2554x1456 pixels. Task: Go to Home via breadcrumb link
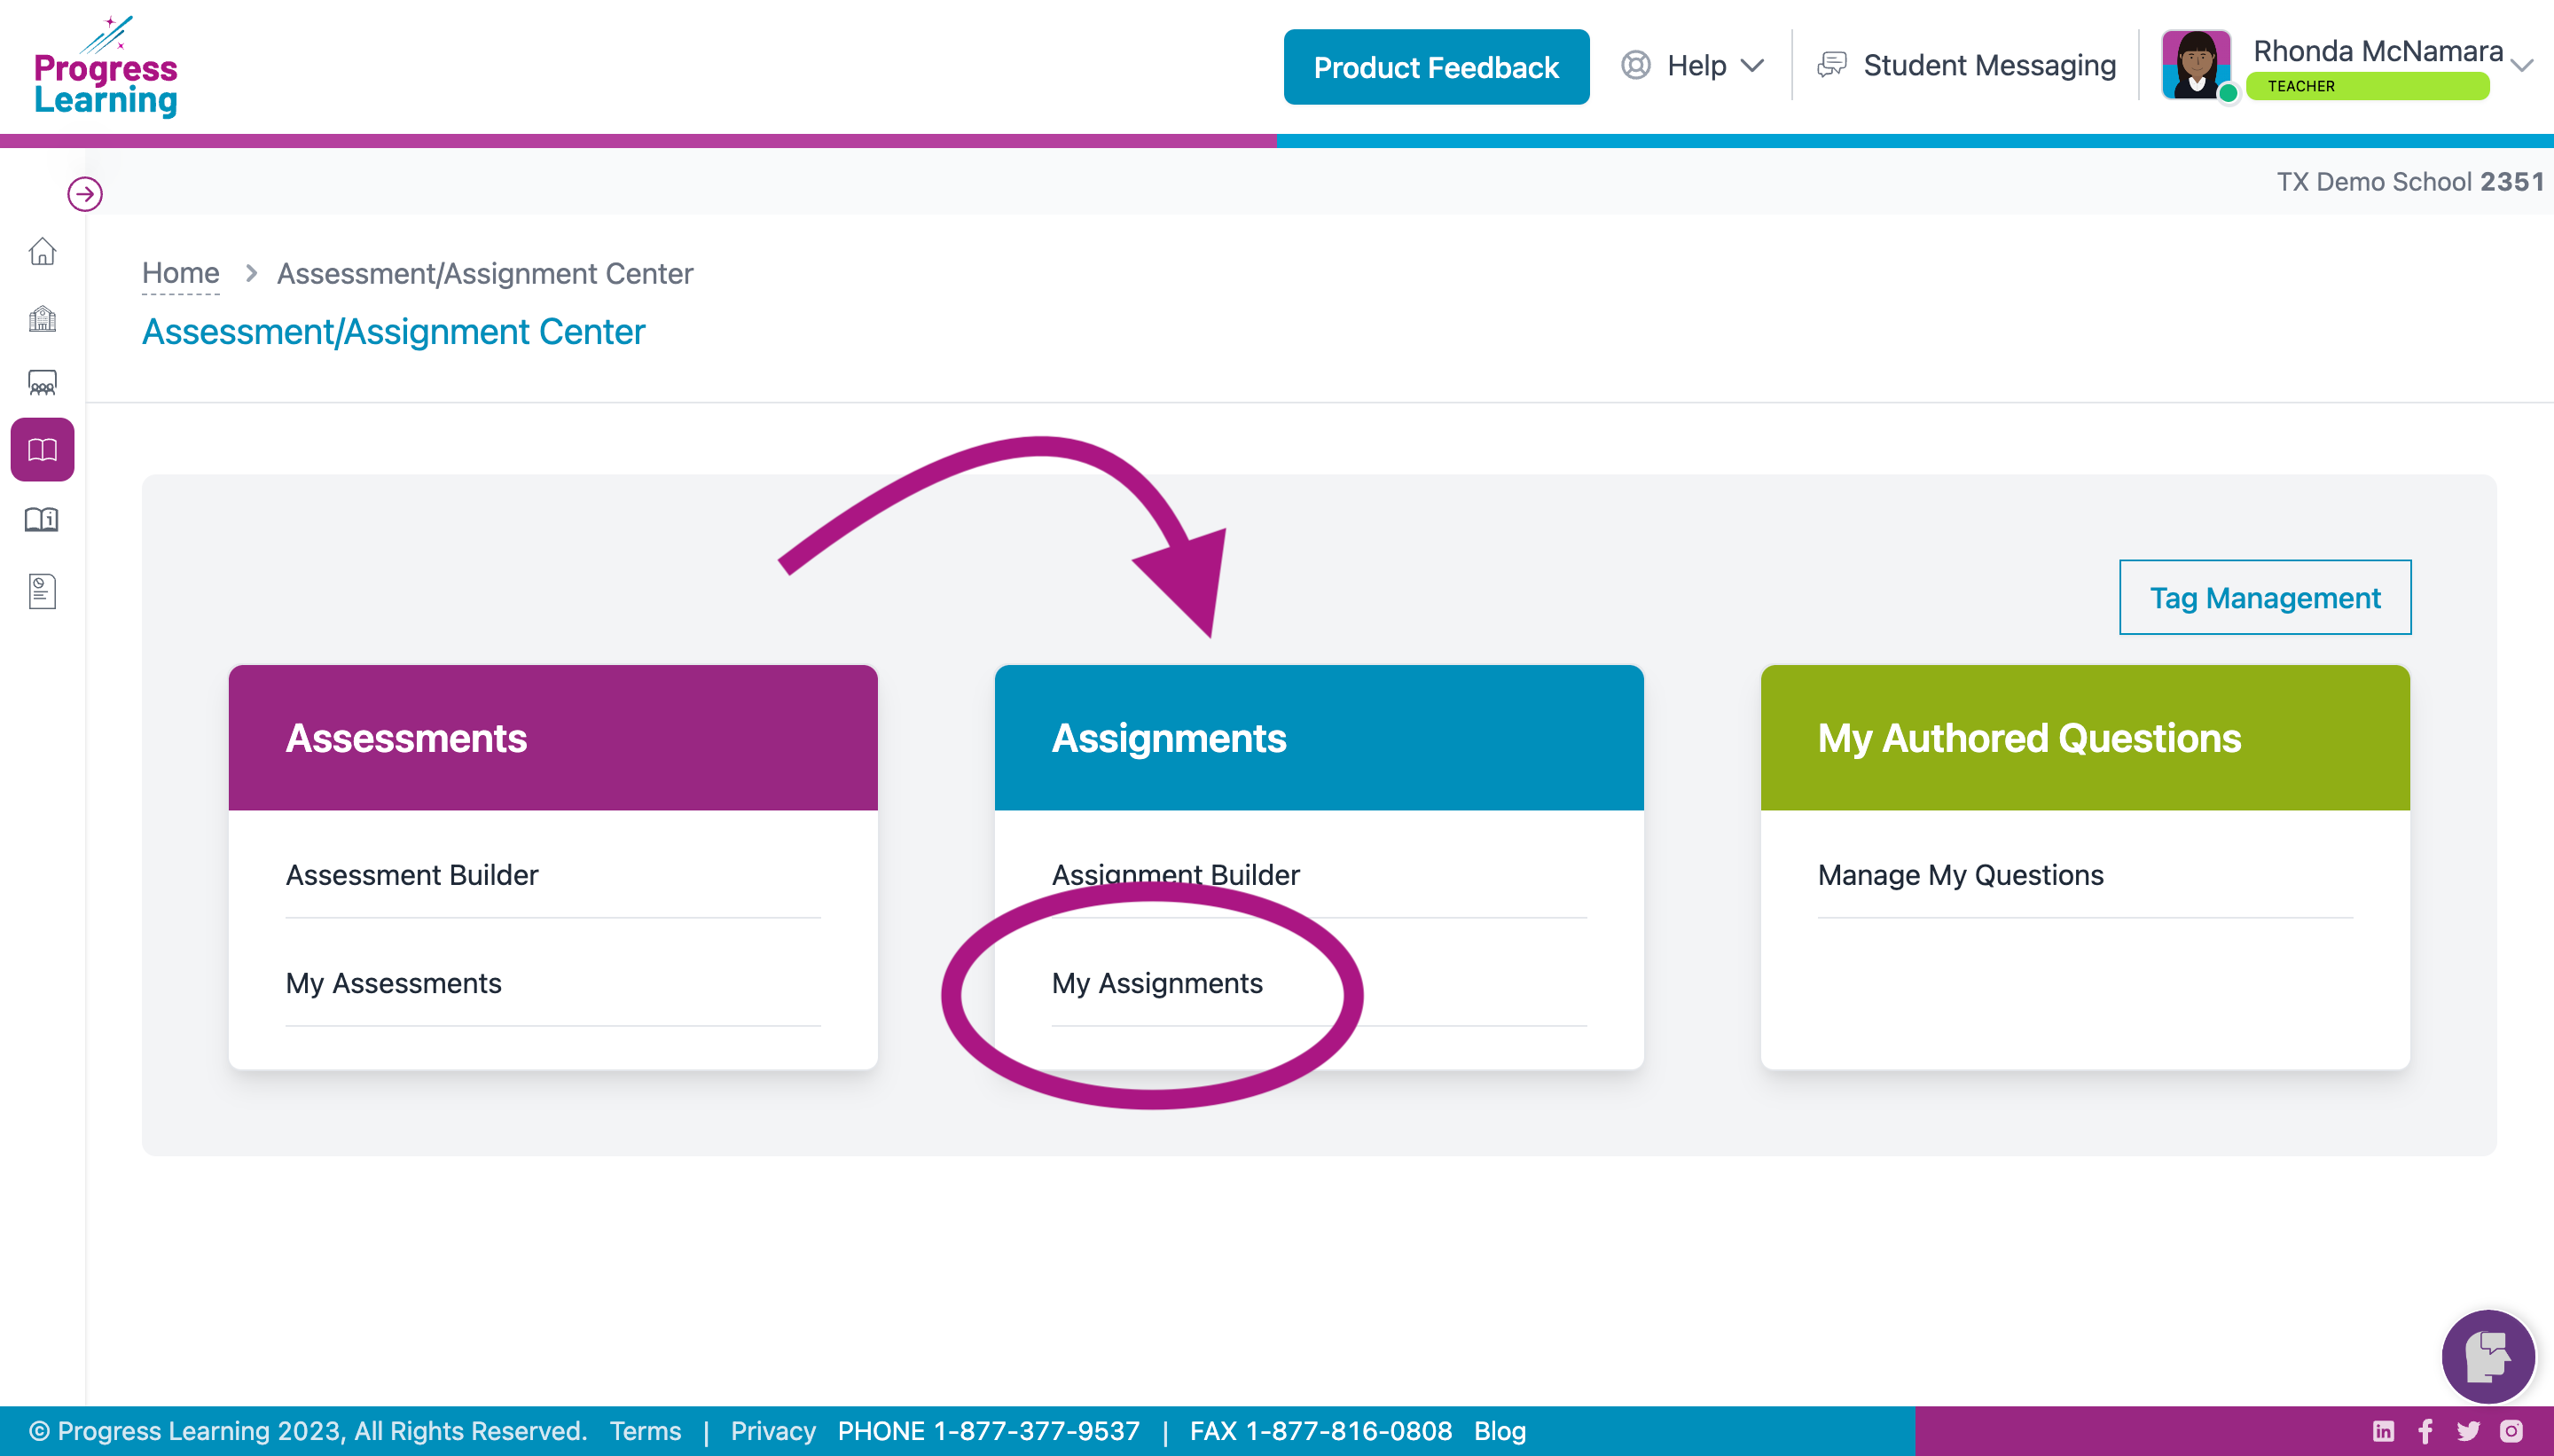point(180,273)
